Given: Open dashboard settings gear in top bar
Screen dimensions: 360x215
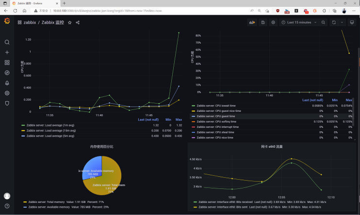Looking at the screenshot, I should pyautogui.click(x=273, y=22).
